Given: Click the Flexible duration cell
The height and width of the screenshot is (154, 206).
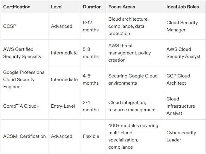Looking at the screenshot, I should point(91,136).
